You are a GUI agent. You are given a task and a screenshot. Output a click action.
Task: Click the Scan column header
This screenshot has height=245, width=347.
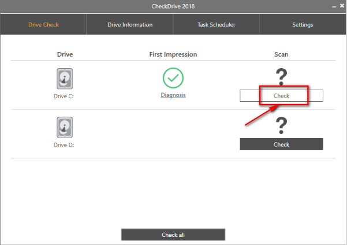pyautogui.click(x=281, y=54)
